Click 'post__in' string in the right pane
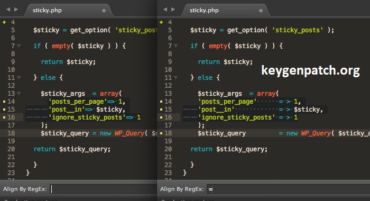 (216, 109)
